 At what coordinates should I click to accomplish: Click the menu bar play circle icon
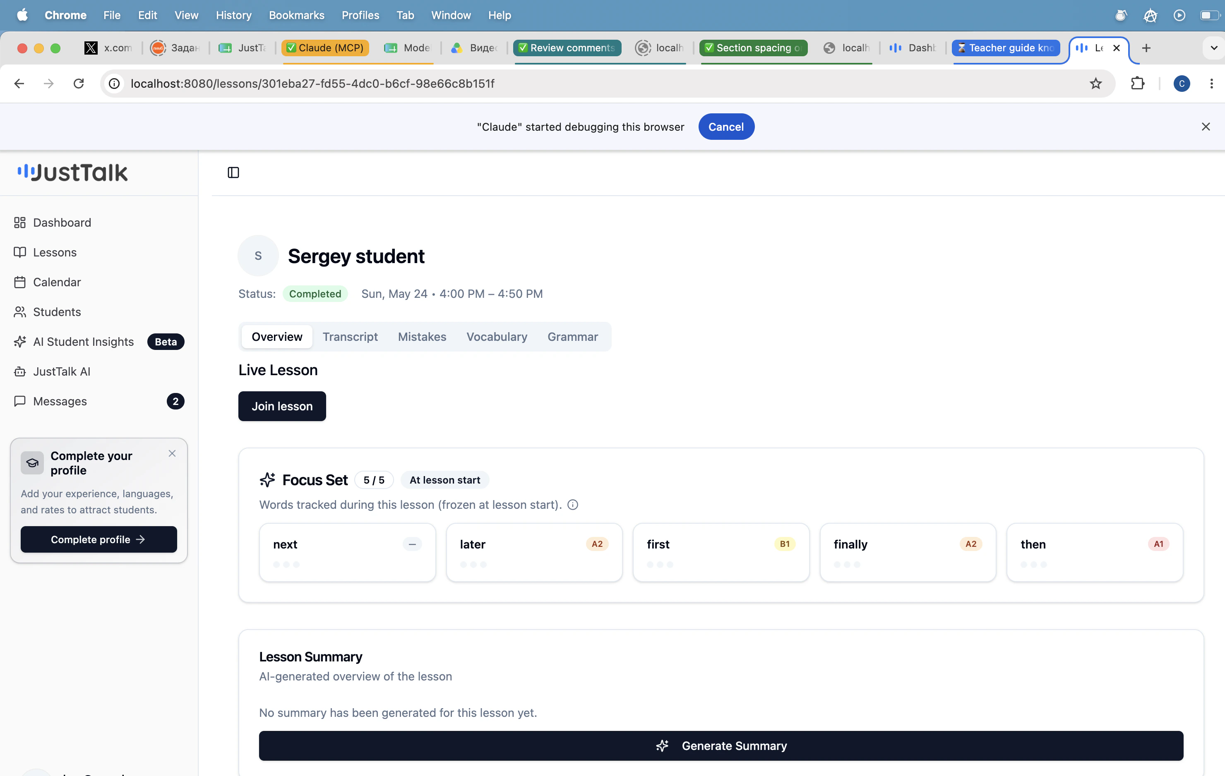pos(1179,15)
